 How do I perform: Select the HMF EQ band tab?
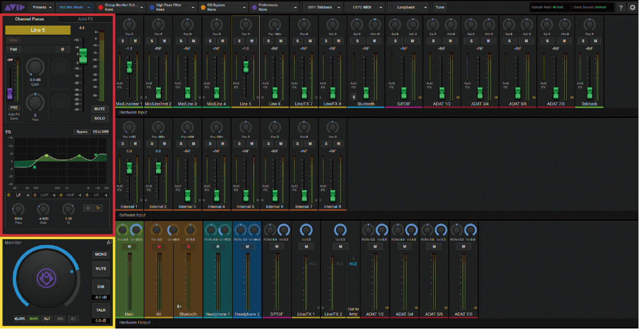tap(71, 195)
